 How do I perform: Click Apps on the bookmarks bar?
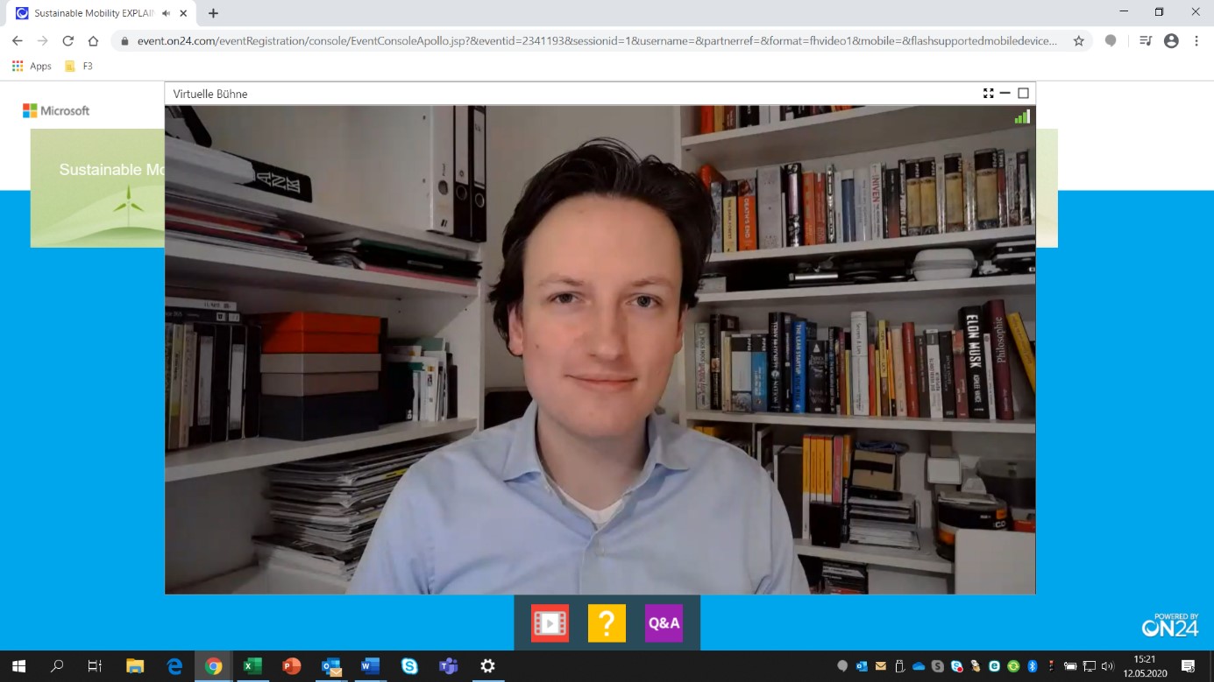33,66
